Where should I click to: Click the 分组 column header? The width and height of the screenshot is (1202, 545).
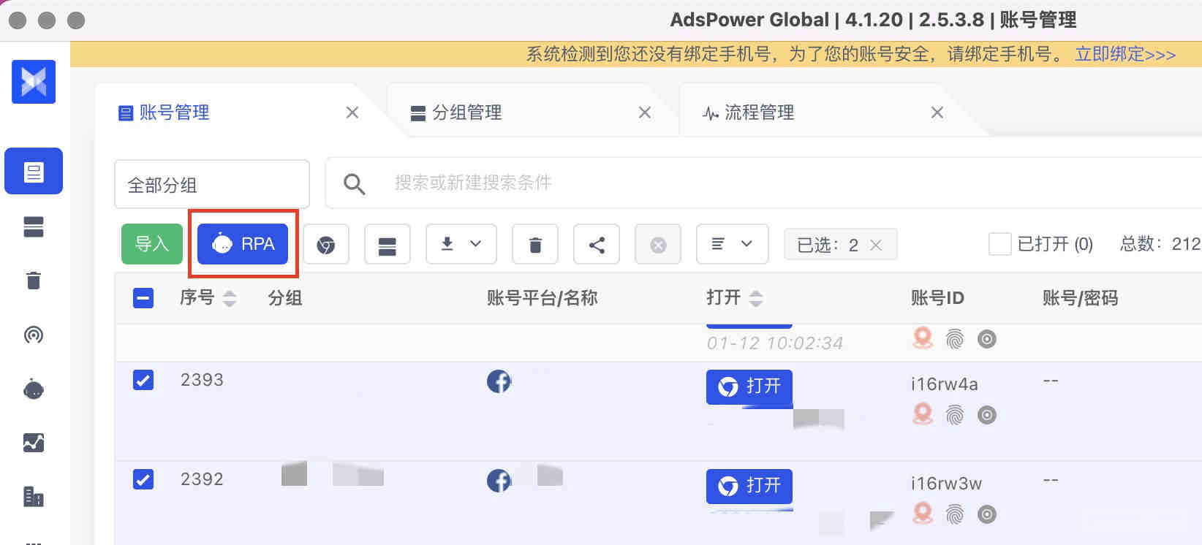pyautogui.click(x=285, y=298)
